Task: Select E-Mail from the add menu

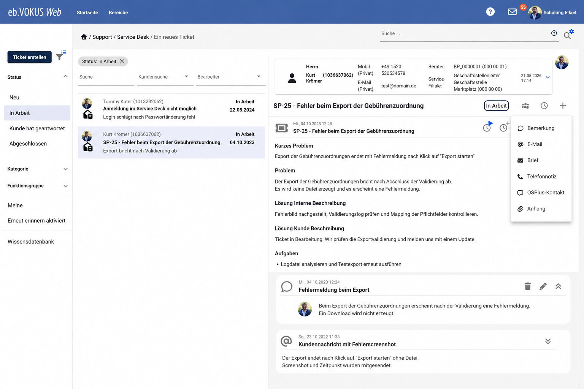Action: click(x=541, y=144)
